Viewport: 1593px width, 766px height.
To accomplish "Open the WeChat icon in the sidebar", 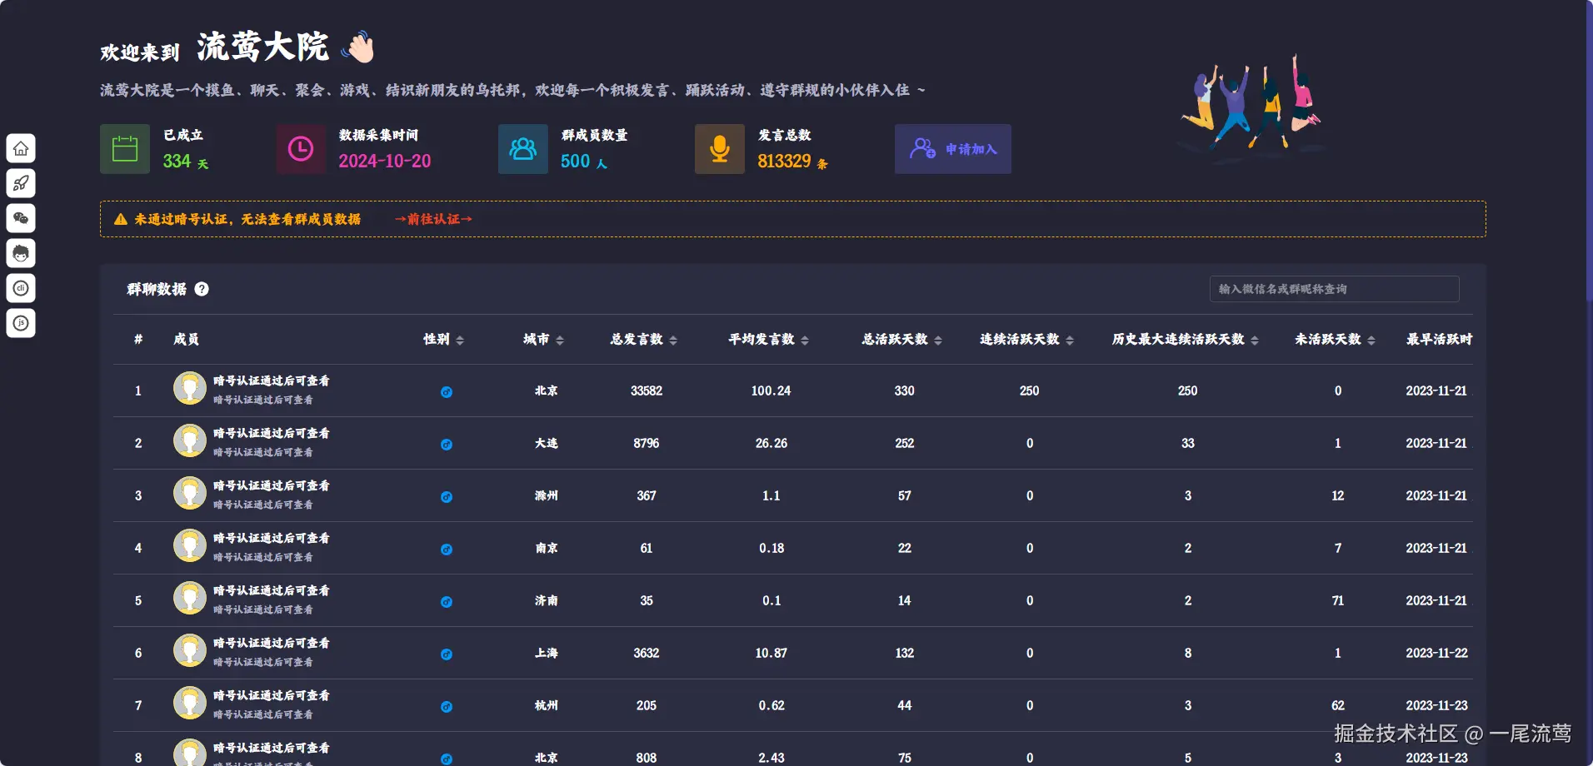I will (21, 218).
